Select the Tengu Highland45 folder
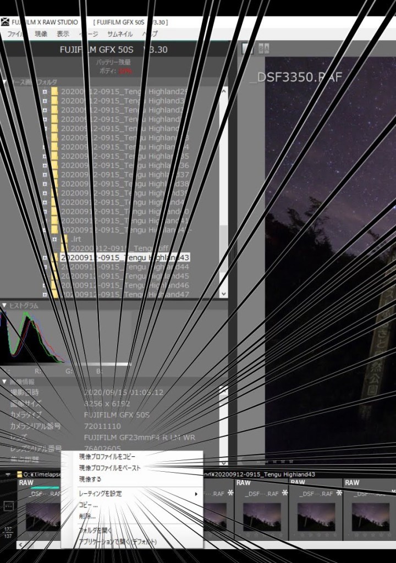396x563 pixels. (124, 276)
